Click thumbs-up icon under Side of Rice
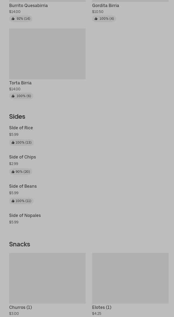The height and width of the screenshot is (317, 174). 13,143
